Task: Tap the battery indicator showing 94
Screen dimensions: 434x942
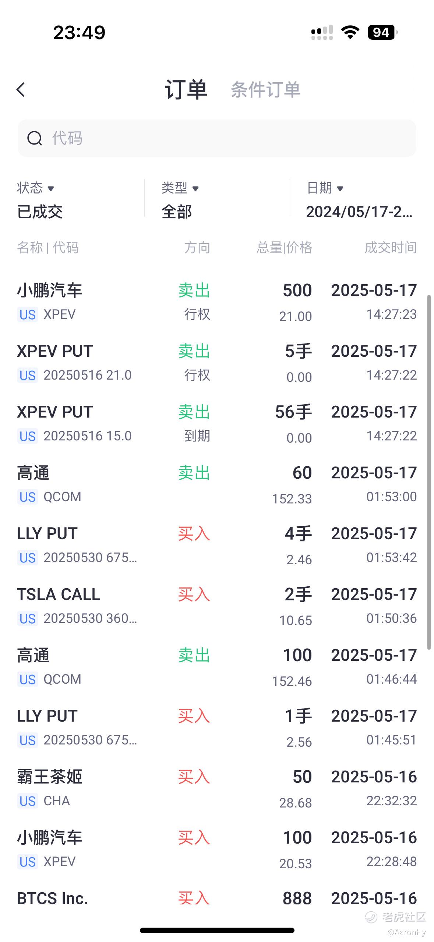Action: click(382, 32)
